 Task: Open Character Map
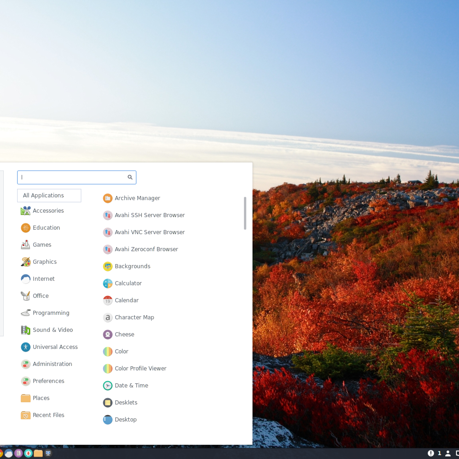(x=134, y=318)
